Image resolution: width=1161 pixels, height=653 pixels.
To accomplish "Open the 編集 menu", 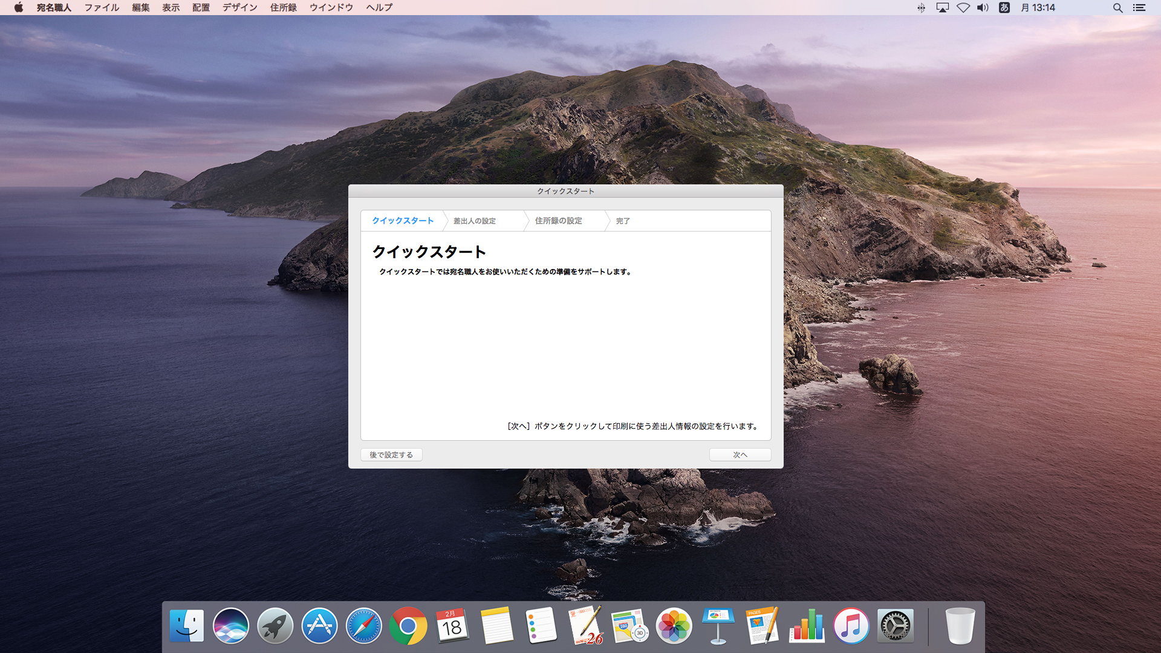I will 141,7.
